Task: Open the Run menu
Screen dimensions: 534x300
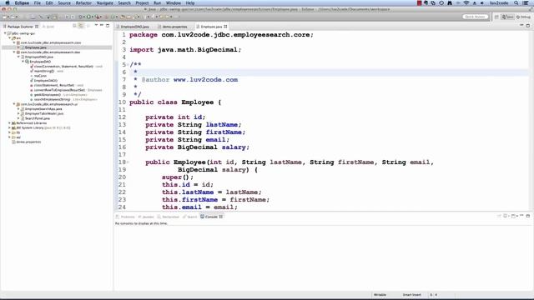Action: 158,3
